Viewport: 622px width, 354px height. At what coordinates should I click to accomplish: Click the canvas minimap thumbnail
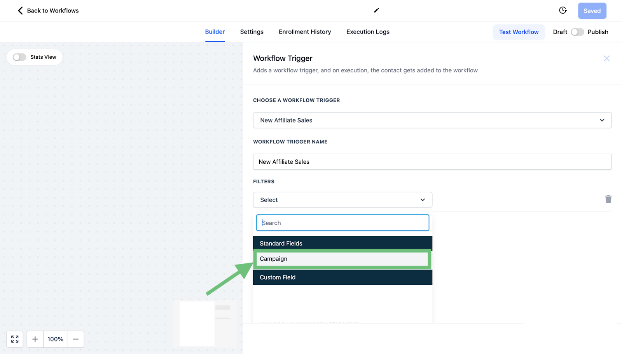pos(205,323)
